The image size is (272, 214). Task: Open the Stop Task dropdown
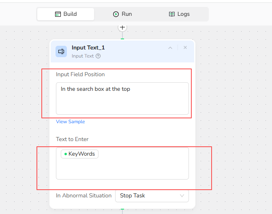point(152,196)
